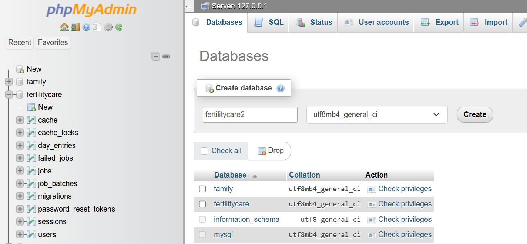
Task: Collapse all tree nodes using minus icon
Action: point(155,56)
